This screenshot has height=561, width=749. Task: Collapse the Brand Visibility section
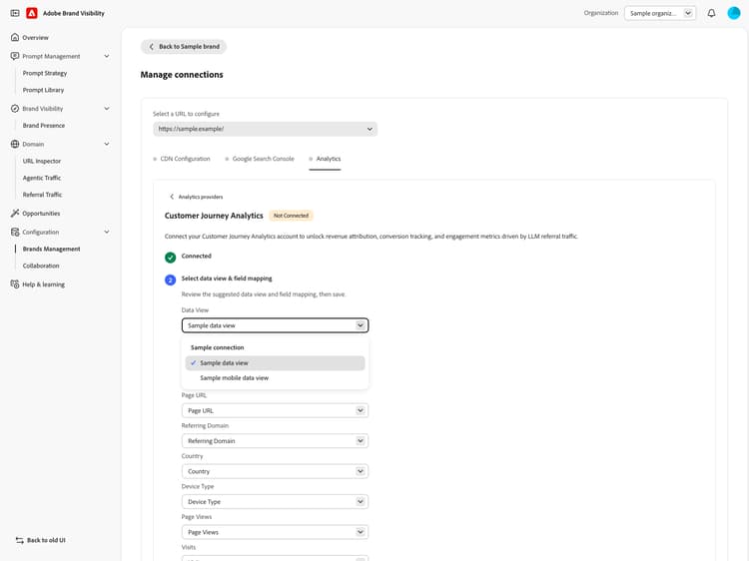pos(107,109)
